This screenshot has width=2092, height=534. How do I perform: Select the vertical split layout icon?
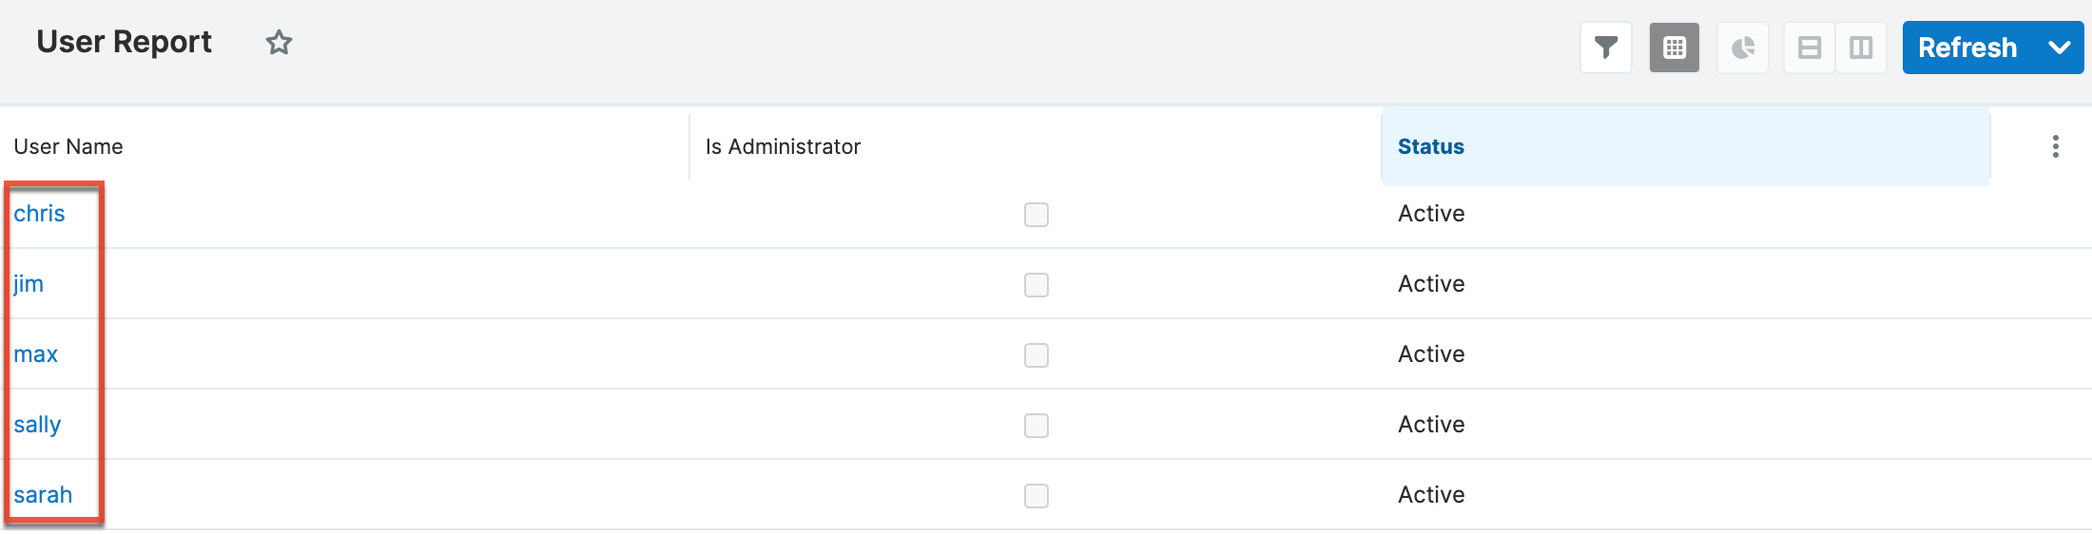coord(1861,48)
